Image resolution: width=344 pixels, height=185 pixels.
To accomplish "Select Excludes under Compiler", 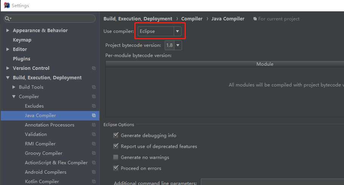I will pyautogui.click(x=34, y=106).
